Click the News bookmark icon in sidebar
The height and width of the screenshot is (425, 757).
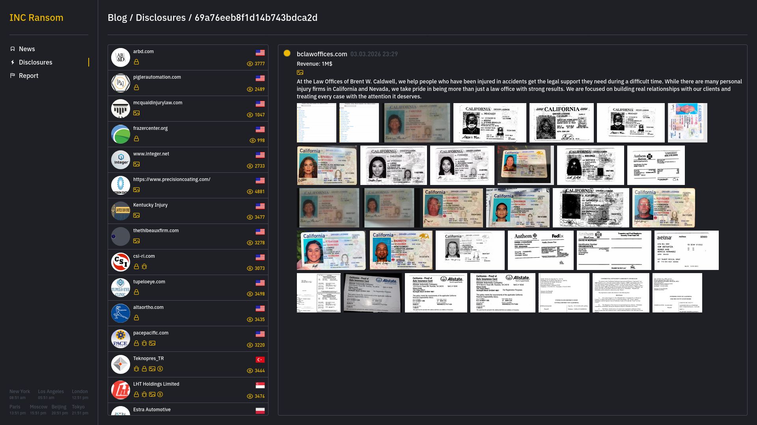(13, 49)
